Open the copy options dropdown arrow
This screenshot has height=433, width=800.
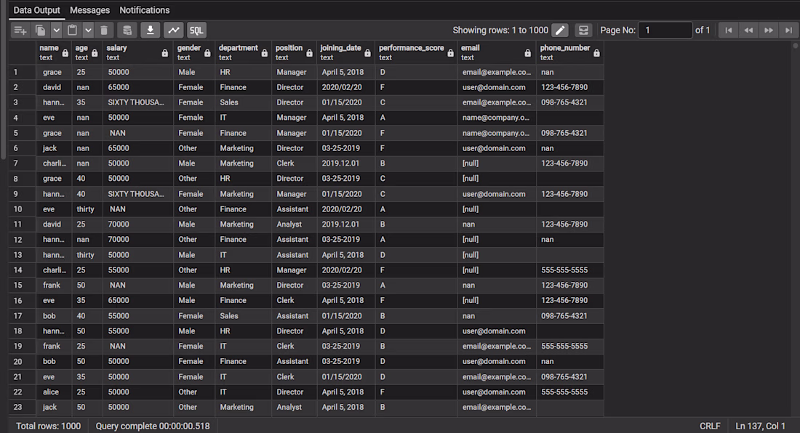[x=57, y=31]
